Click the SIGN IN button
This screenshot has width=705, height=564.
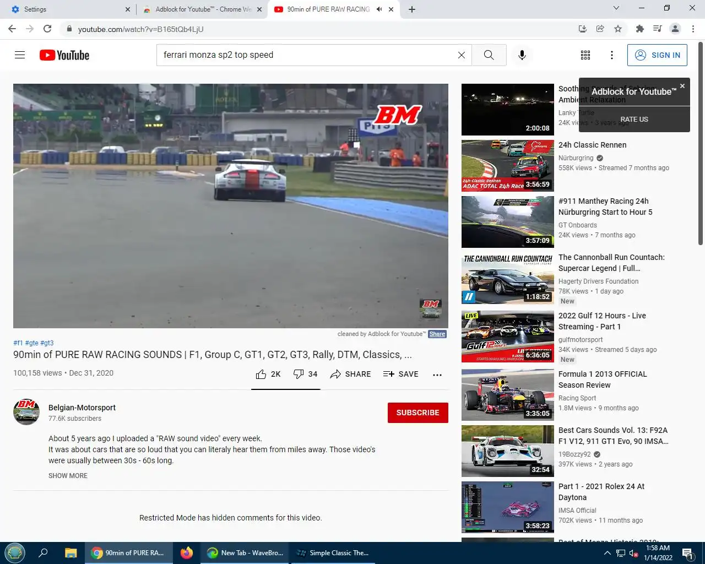click(x=657, y=55)
